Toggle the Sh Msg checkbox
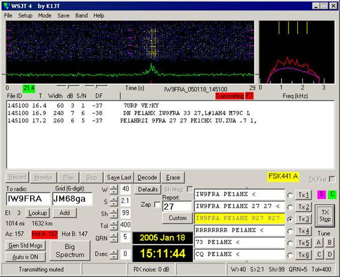The image size is (340, 277). (190, 189)
